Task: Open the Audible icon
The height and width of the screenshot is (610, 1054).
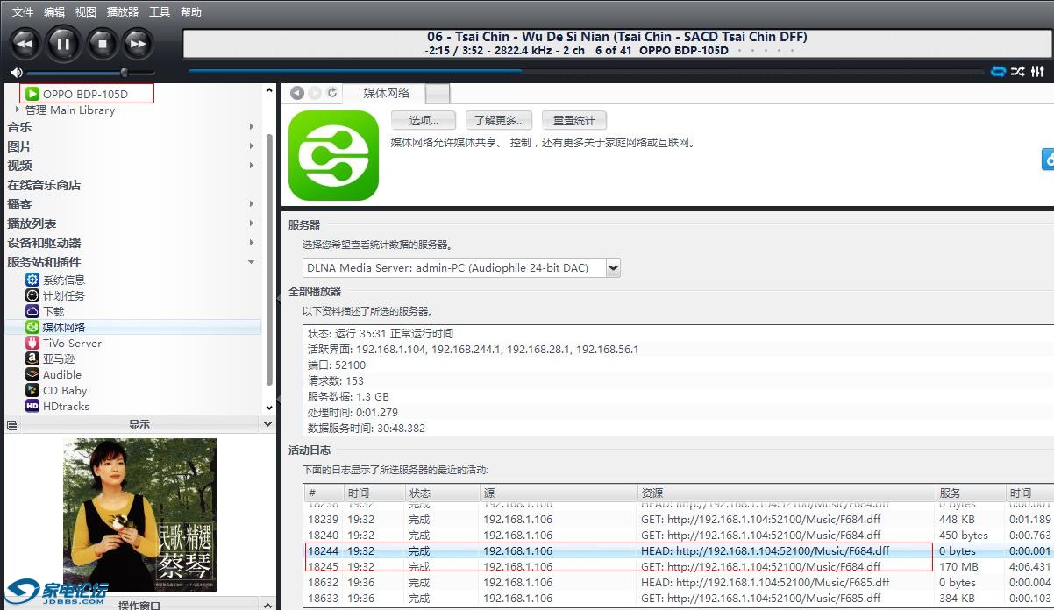Action: 32,374
